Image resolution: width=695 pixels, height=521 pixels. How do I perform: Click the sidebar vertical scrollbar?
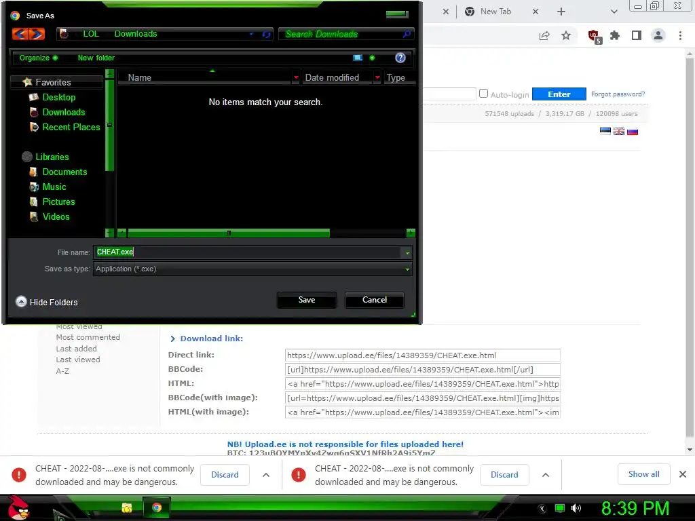point(109,125)
